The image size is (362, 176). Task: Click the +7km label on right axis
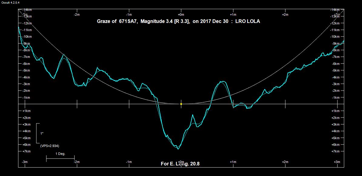pos(336,151)
